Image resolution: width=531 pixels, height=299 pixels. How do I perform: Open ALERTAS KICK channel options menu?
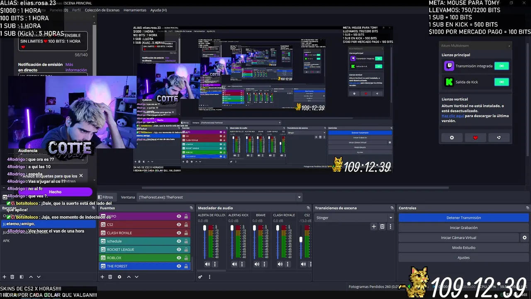point(242,264)
